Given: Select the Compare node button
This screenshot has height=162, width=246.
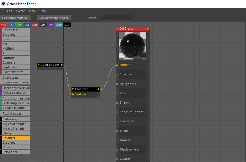Looking at the screenshot, I should pyautogui.click(x=15, y=62).
